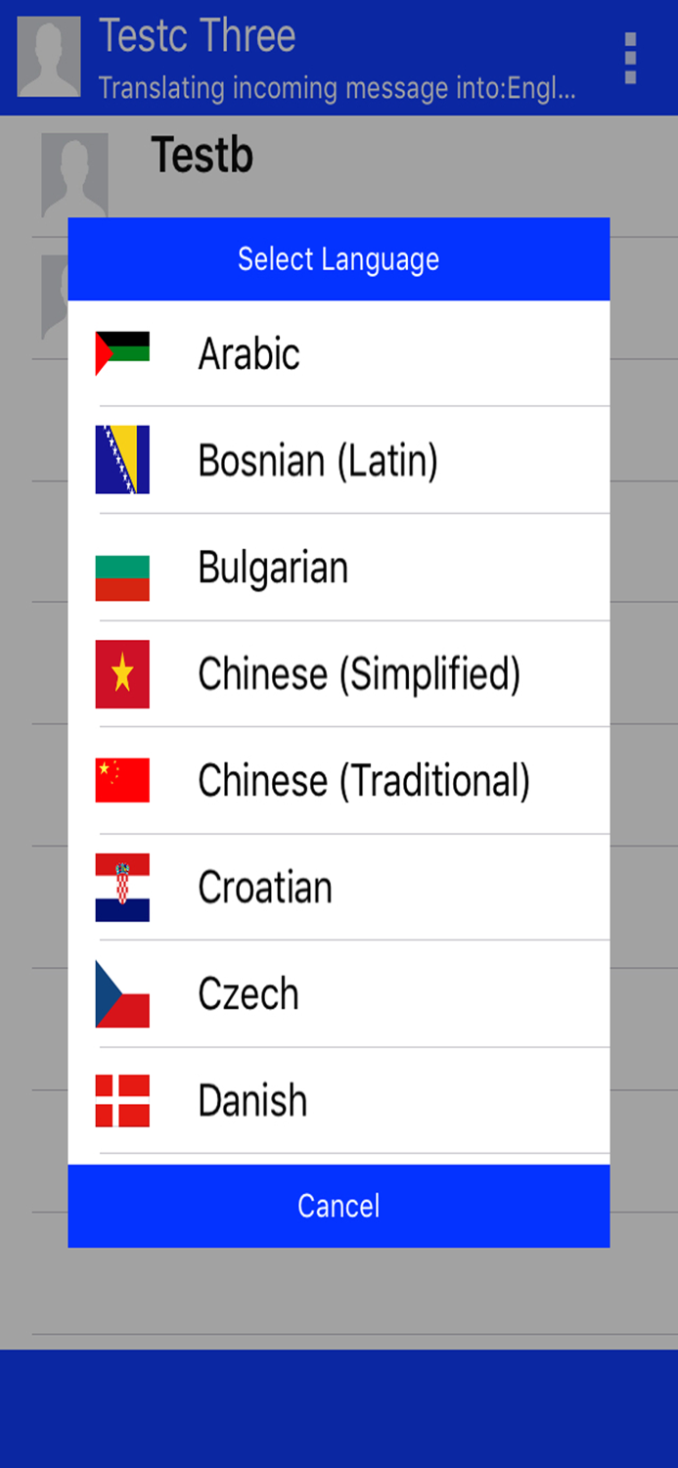Click the Bosnian flag icon
Viewport: 678px width, 1468px height.
[121, 458]
